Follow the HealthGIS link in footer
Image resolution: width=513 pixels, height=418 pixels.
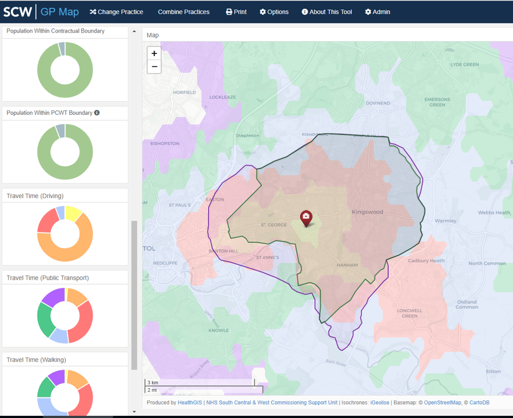(x=190, y=403)
